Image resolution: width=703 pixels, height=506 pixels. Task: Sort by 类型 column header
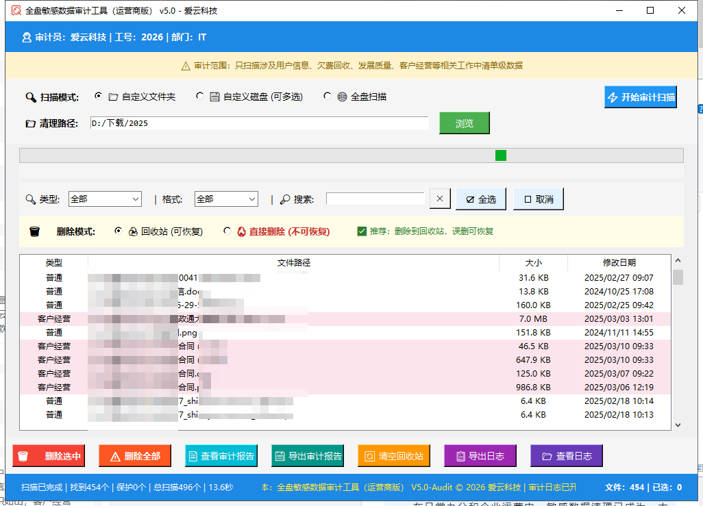[54, 263]
